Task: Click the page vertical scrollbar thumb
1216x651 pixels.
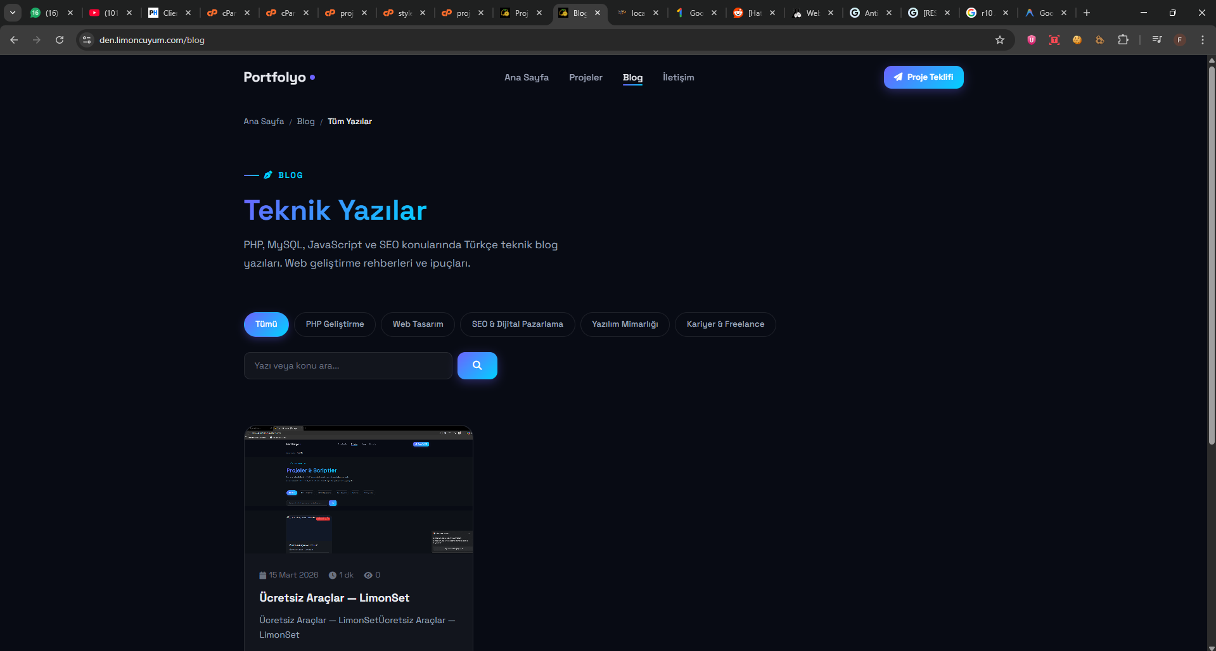Action: coord(1211,253)
